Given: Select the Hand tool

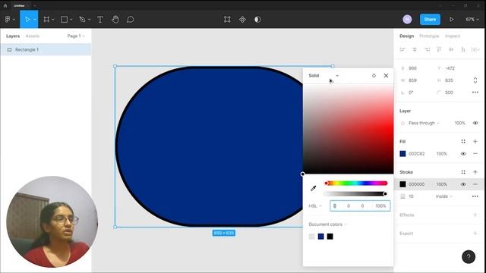Looking at the screenshot, I should click(115, 19).
